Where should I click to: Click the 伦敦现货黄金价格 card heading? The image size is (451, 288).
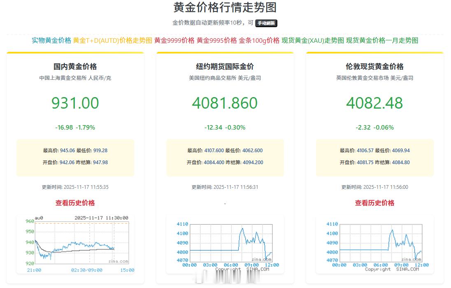coord(375,66)
